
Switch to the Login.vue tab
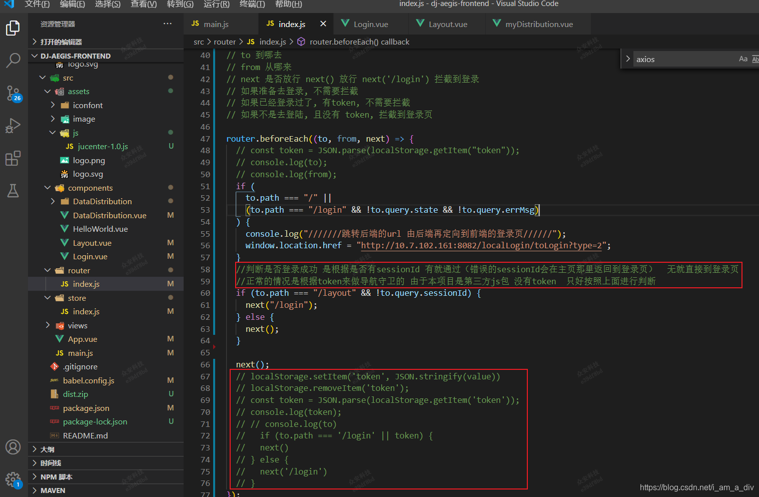click(x=371, y=24)
